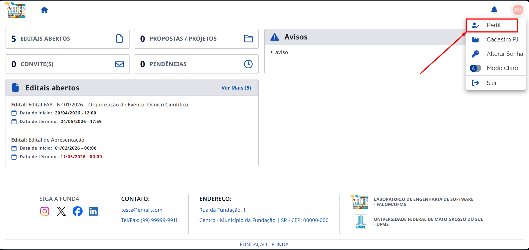Screen dimensions: 529x250
Task: Click the key icon beside Alterar Senha
Action: coord(475,54)
